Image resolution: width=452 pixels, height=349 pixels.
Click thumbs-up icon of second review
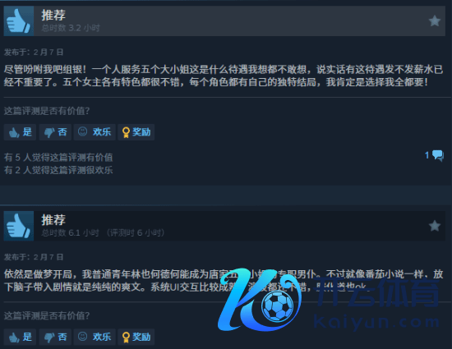tap(19, 226)
